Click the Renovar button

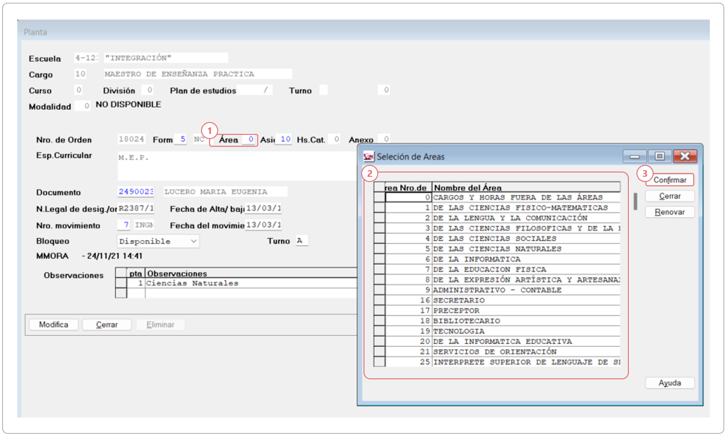pyautogui.click(x=669, y=212)
